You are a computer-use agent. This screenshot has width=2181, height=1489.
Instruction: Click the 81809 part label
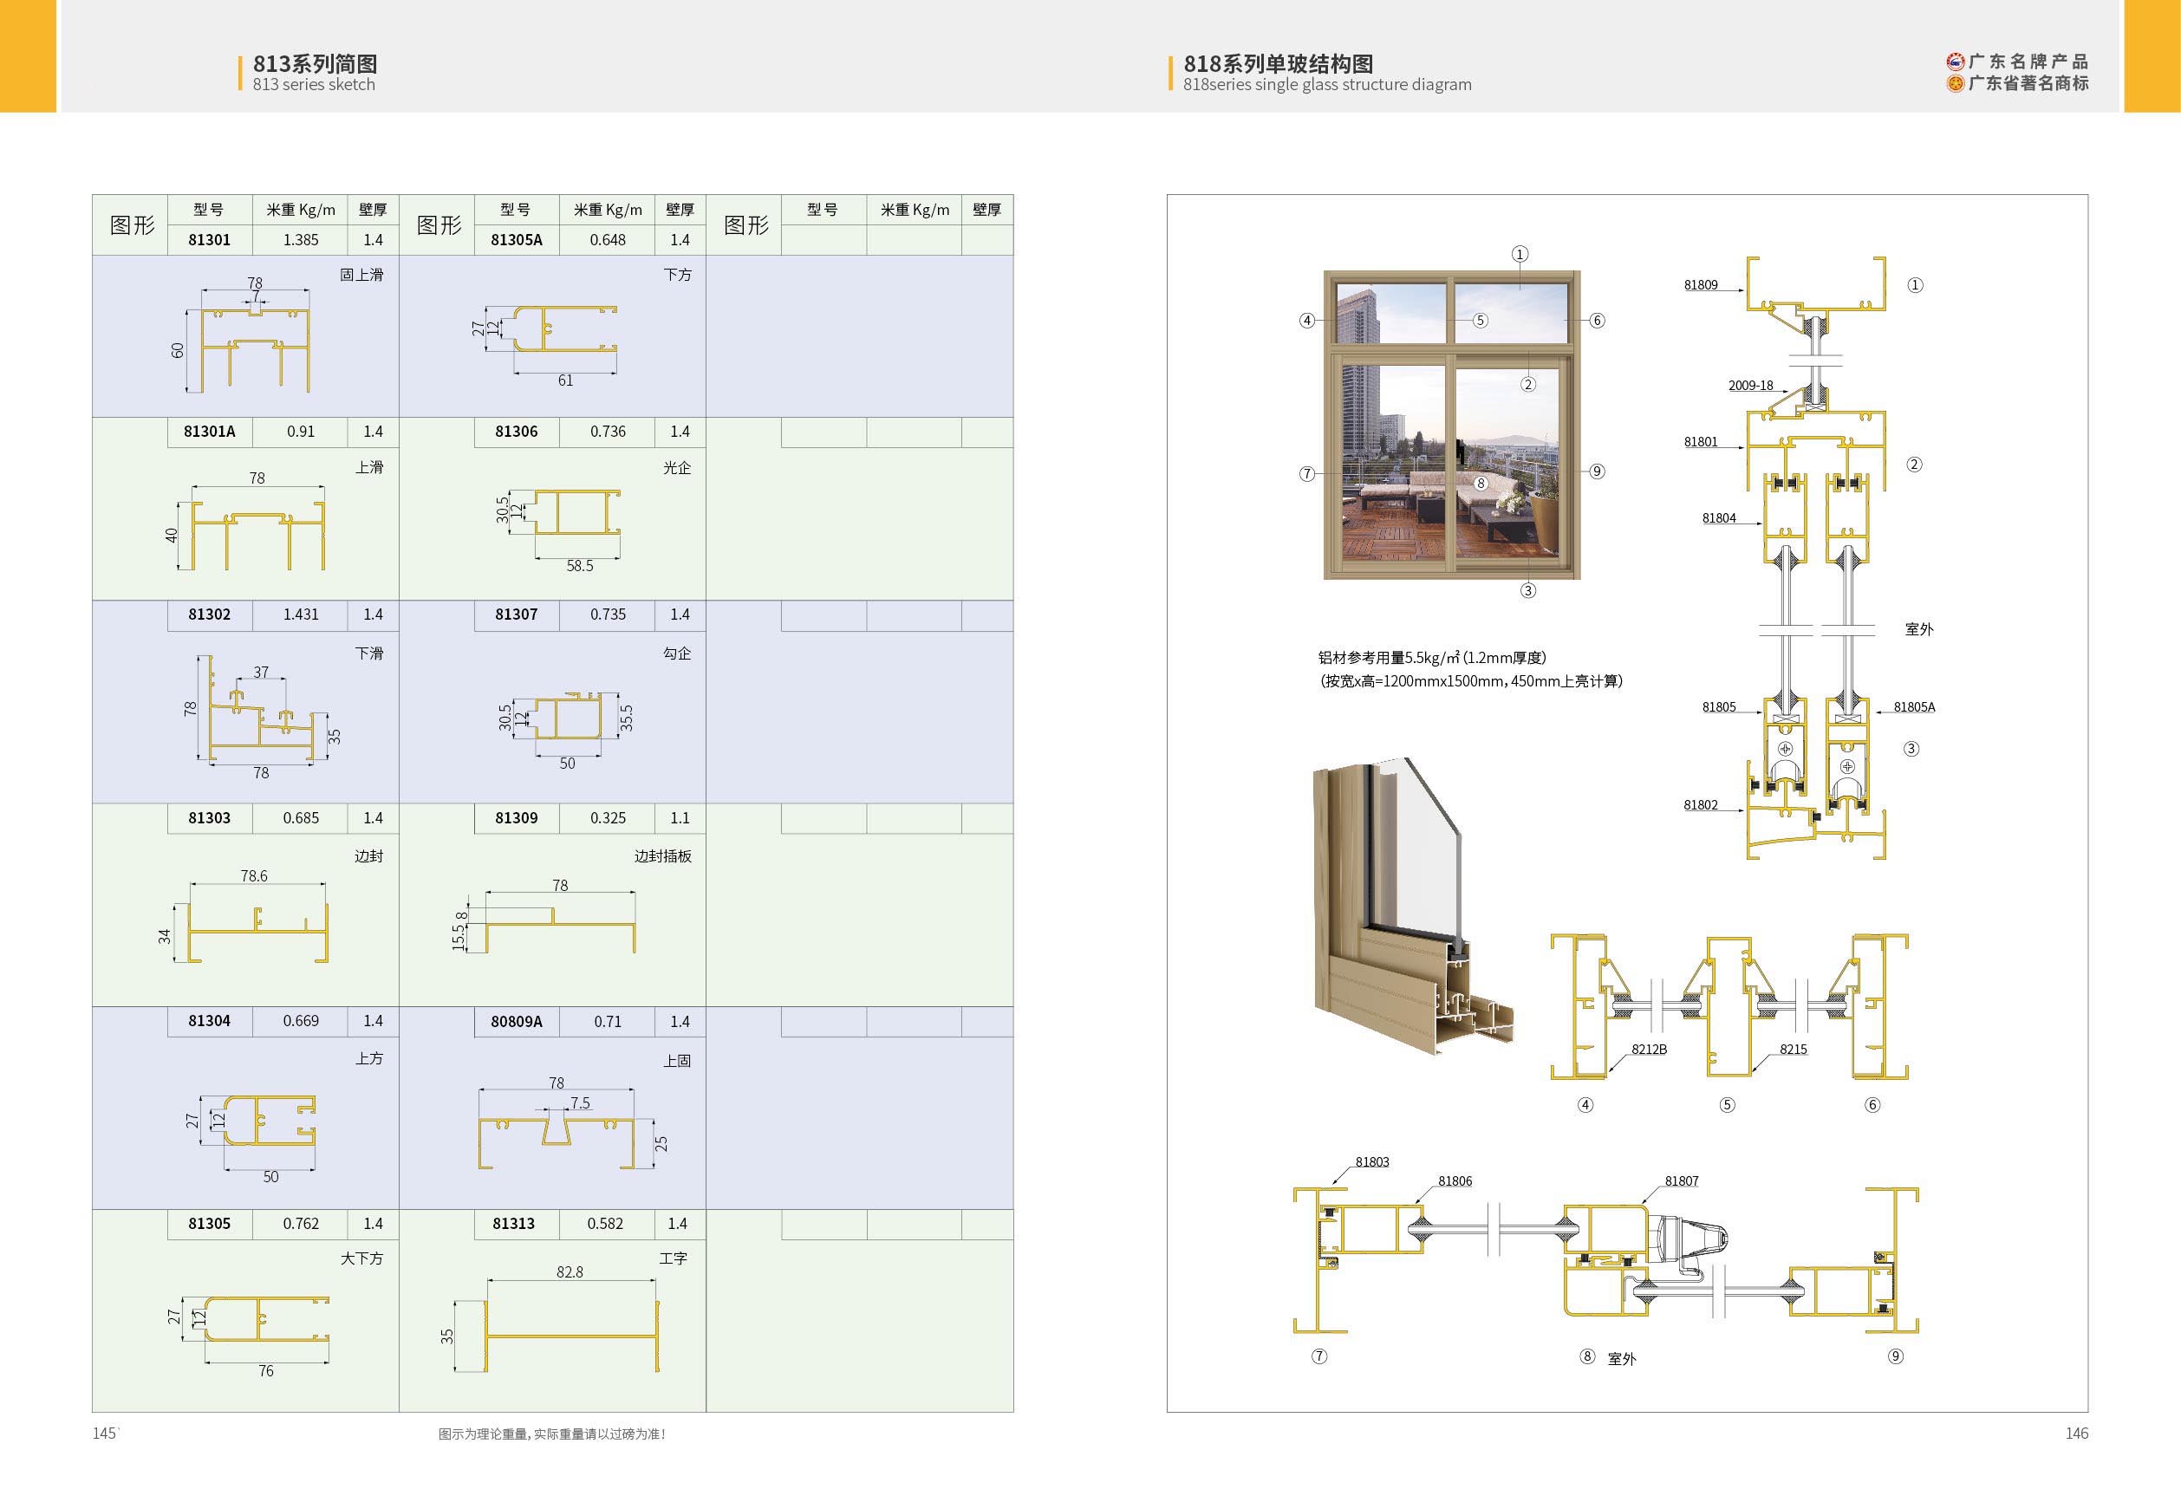point(1701,285)
